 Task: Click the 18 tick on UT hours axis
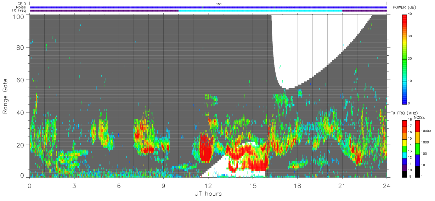click(298, 185)
